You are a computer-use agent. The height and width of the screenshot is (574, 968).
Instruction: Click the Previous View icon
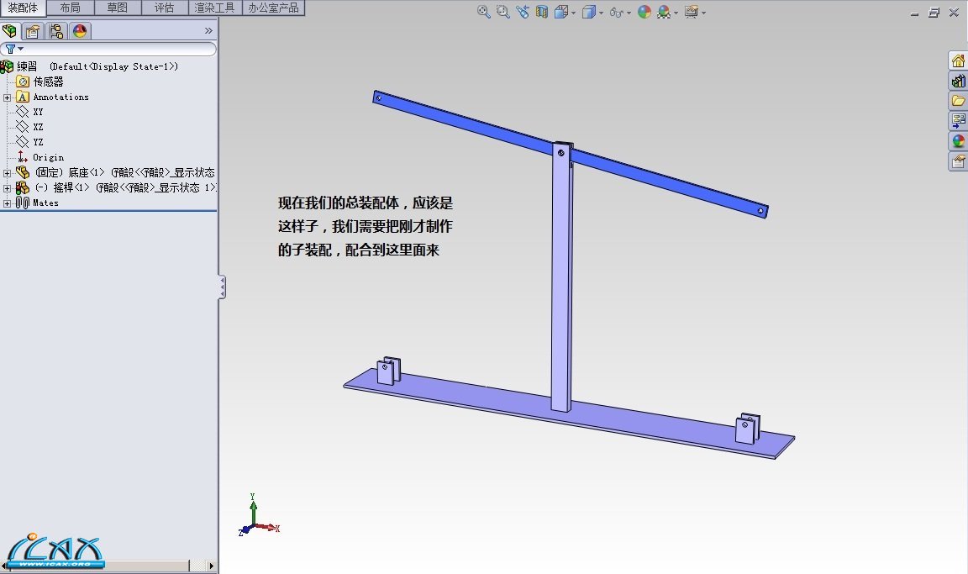[x=523, y=12]
